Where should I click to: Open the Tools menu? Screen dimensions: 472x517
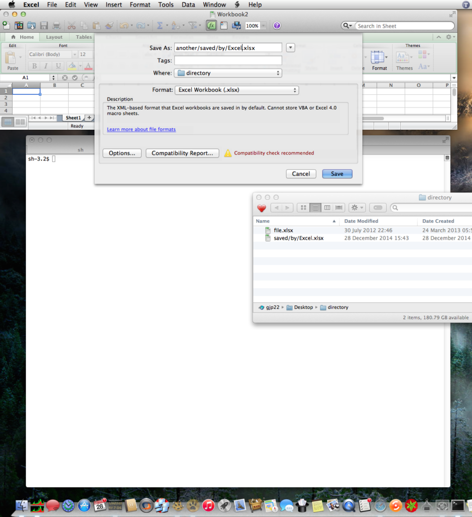click(x=166, y=5)
